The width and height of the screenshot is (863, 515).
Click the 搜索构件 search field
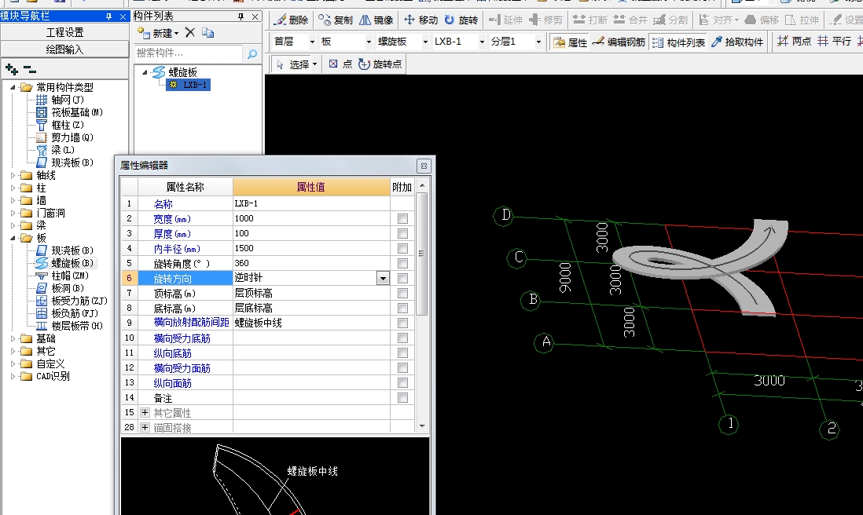pos(188,53)
